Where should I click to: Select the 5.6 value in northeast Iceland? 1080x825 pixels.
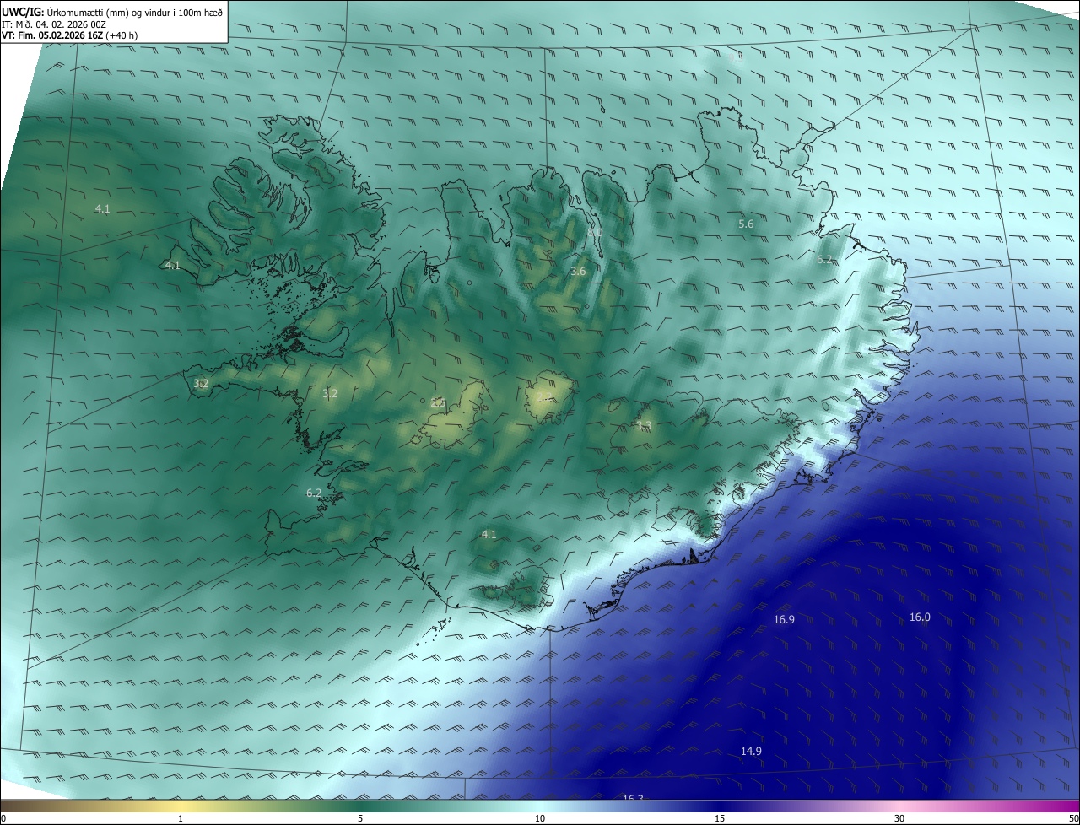click(746, 224)
